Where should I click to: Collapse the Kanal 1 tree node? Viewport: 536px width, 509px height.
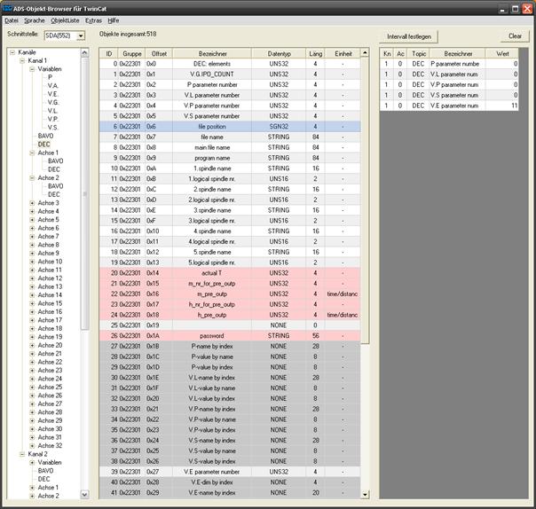coord(22,61)
